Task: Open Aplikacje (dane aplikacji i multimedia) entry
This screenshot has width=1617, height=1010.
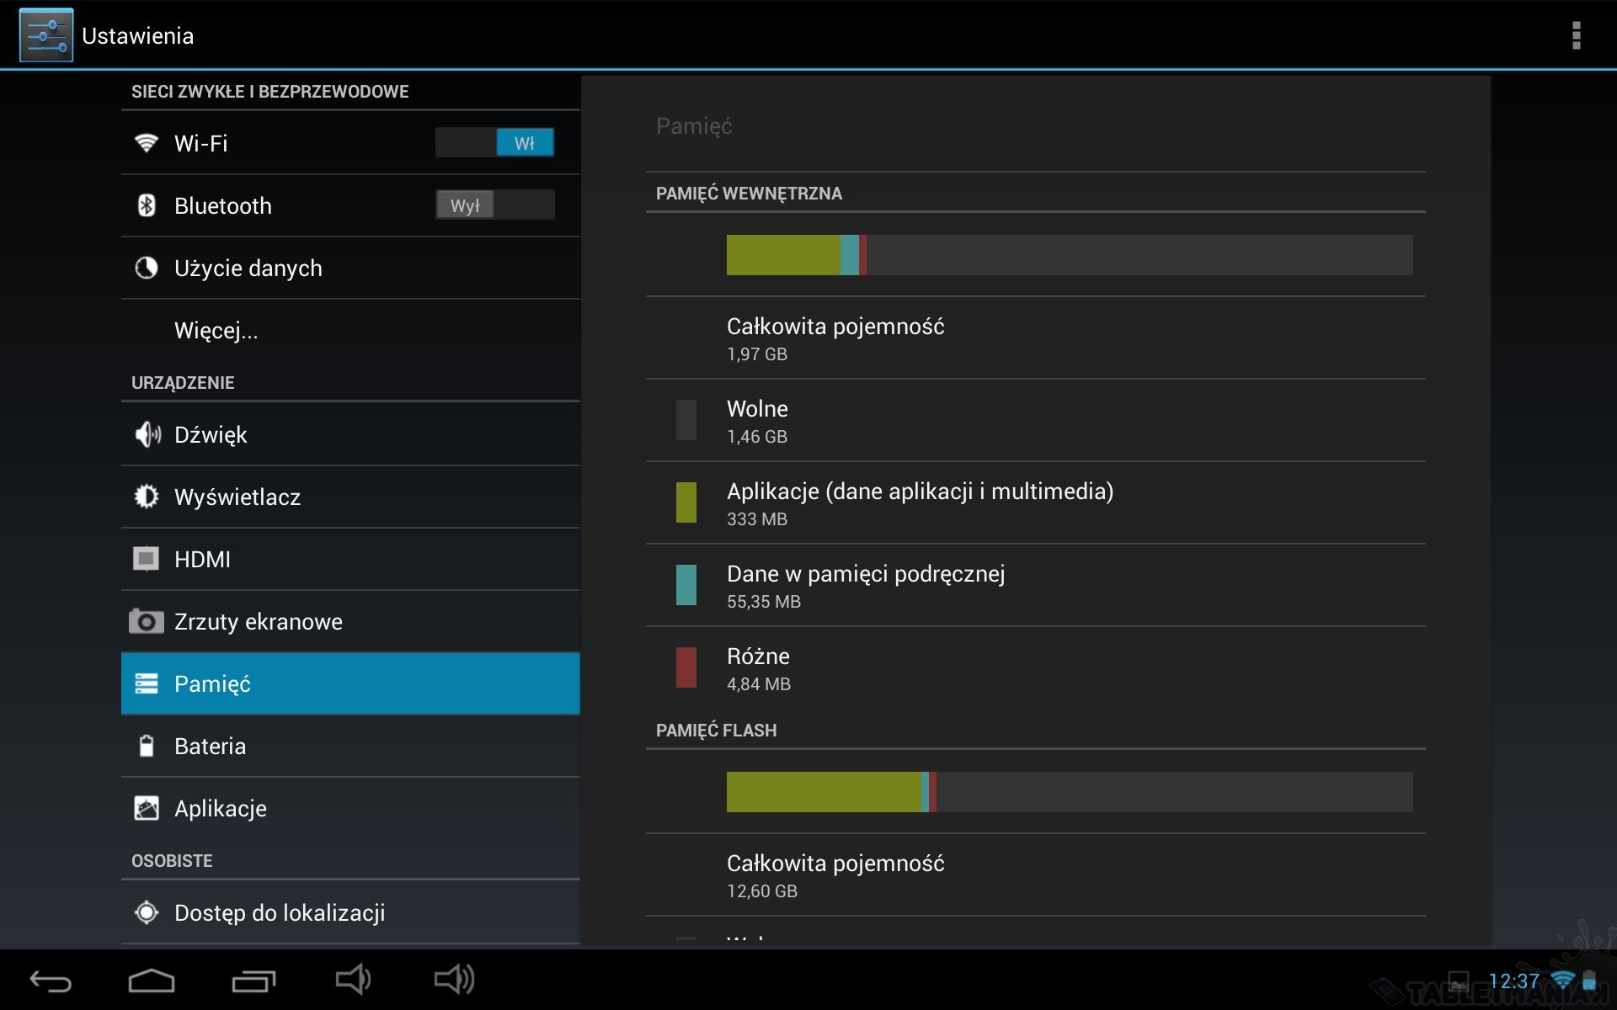Action: click(920, 502)
